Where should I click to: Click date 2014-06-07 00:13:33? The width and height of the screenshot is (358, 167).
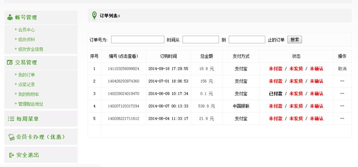point(168,106)
